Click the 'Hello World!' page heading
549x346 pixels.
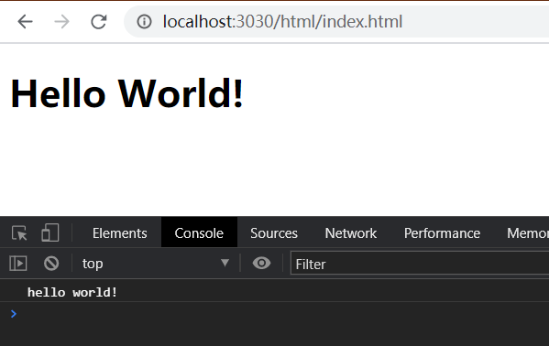pyautogui.click(x=126, y=93)
